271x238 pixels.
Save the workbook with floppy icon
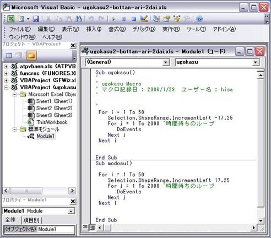click(x=36, y=19)
